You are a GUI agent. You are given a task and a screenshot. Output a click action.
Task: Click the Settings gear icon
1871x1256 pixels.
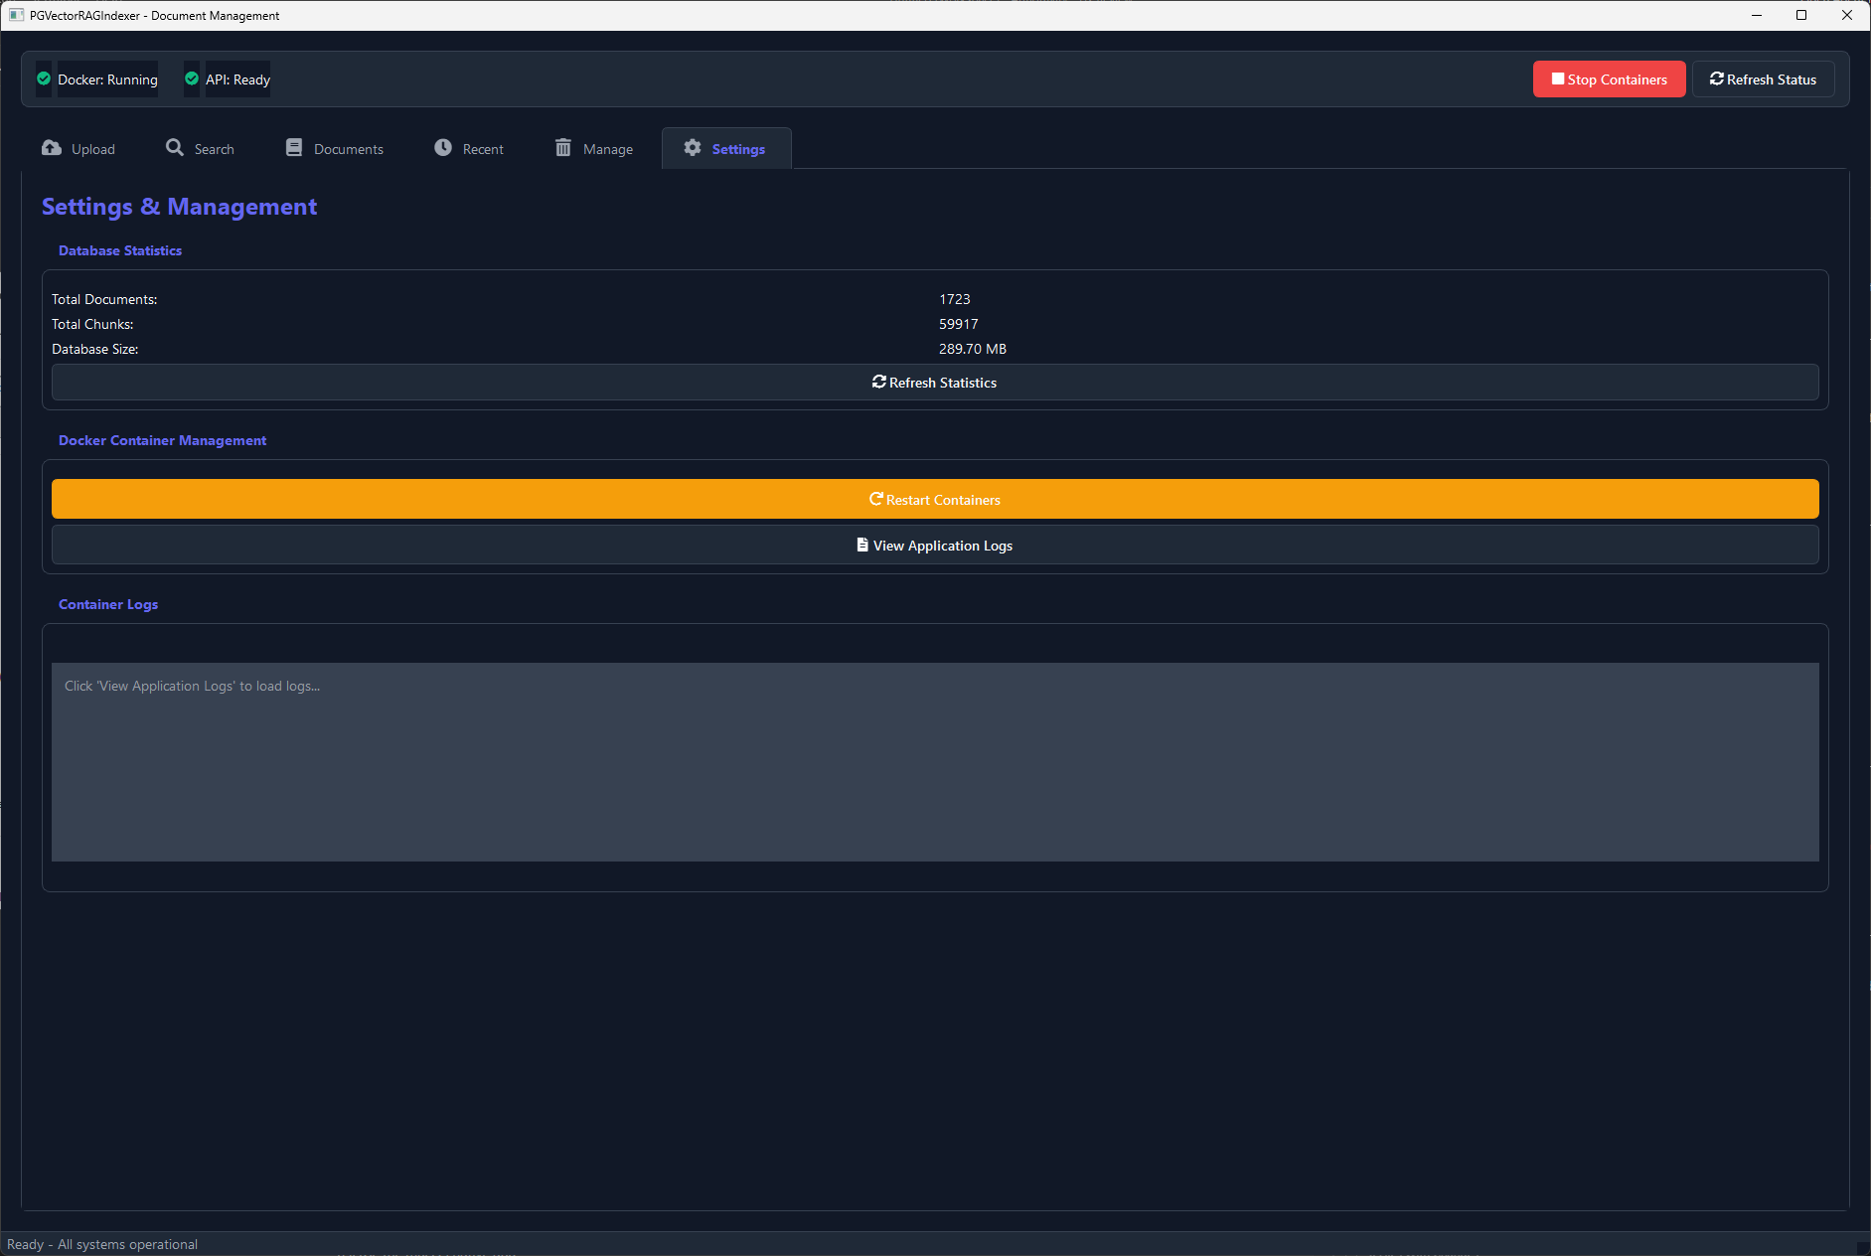[693, 147]
